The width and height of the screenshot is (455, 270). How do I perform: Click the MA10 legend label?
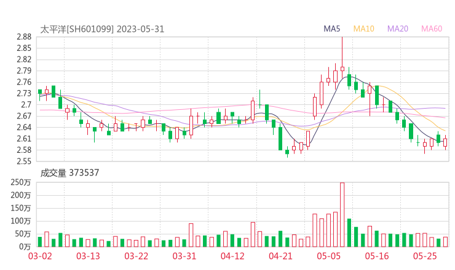pyautogui.click(x=363, y=29)
